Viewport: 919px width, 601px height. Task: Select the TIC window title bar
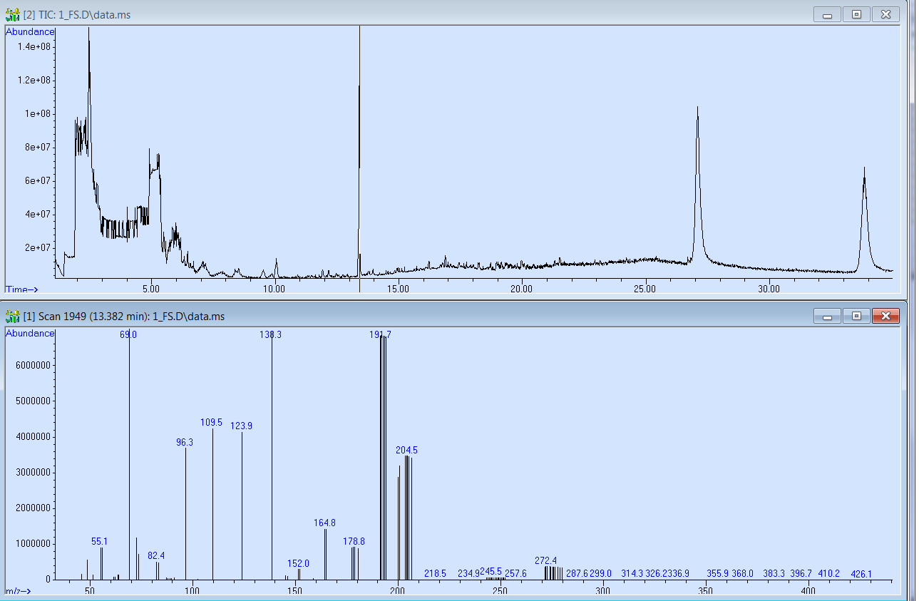(428, 14)
